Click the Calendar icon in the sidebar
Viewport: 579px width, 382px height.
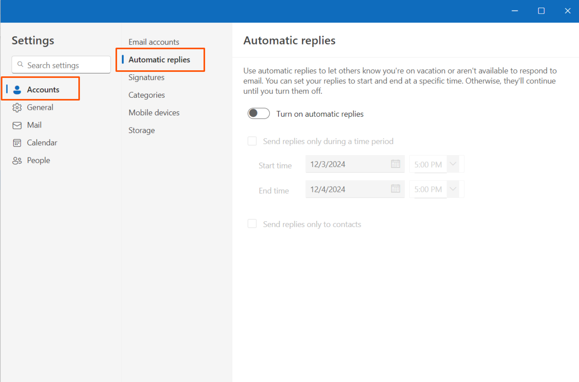click(x=17, y=143)
